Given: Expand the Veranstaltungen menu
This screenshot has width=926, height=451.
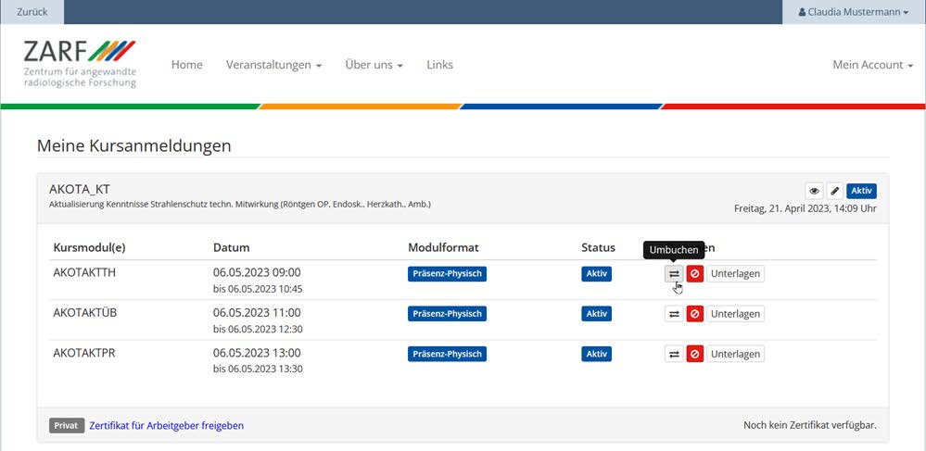Looking at the screenshot, I should (x=273, y=65).
